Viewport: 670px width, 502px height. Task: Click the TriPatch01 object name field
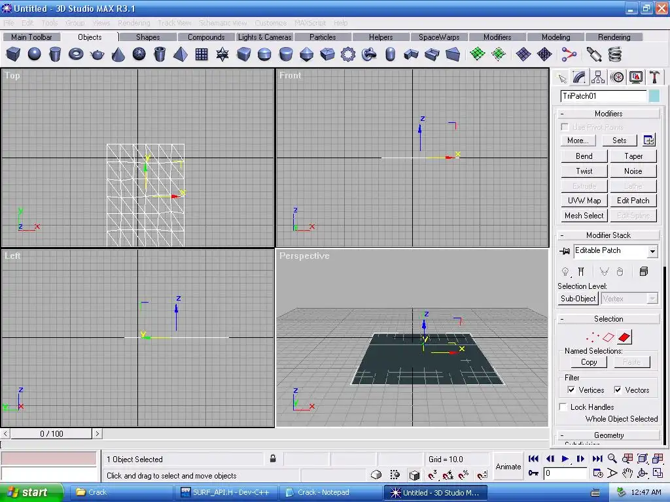point(603,96)
